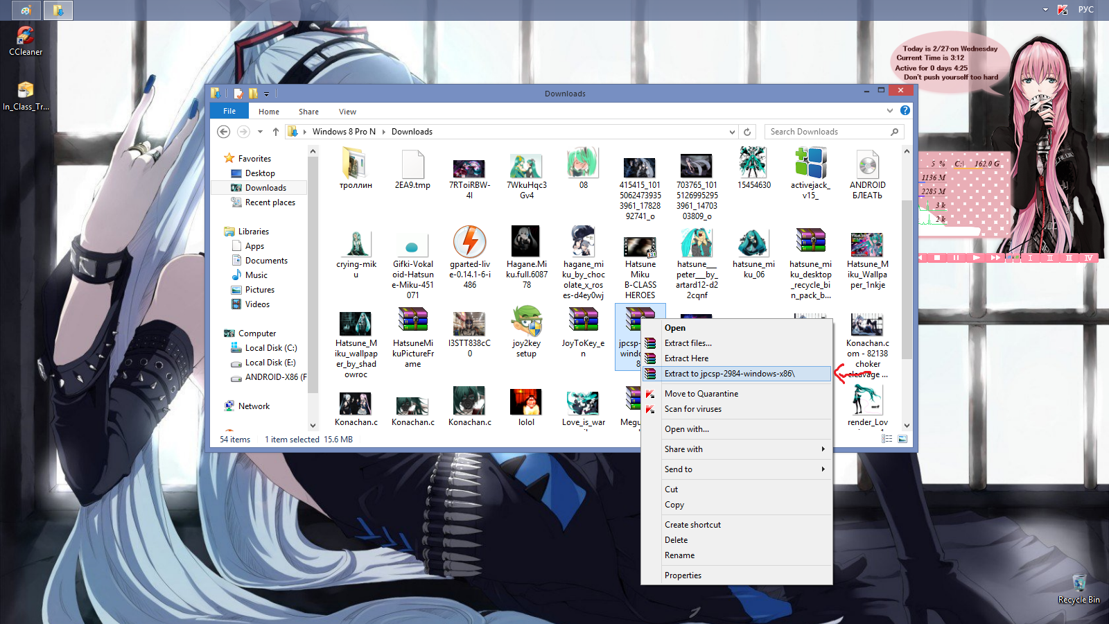Click the Back navigation arrow in Explorer
The width and height of the screenshot is (1109, 624).
coord(223,132)
